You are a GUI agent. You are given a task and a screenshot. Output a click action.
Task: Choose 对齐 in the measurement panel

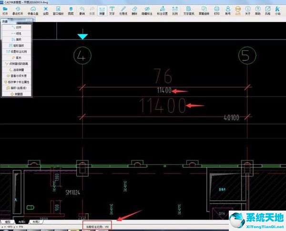pyautogui.click(x=18, y=28)
